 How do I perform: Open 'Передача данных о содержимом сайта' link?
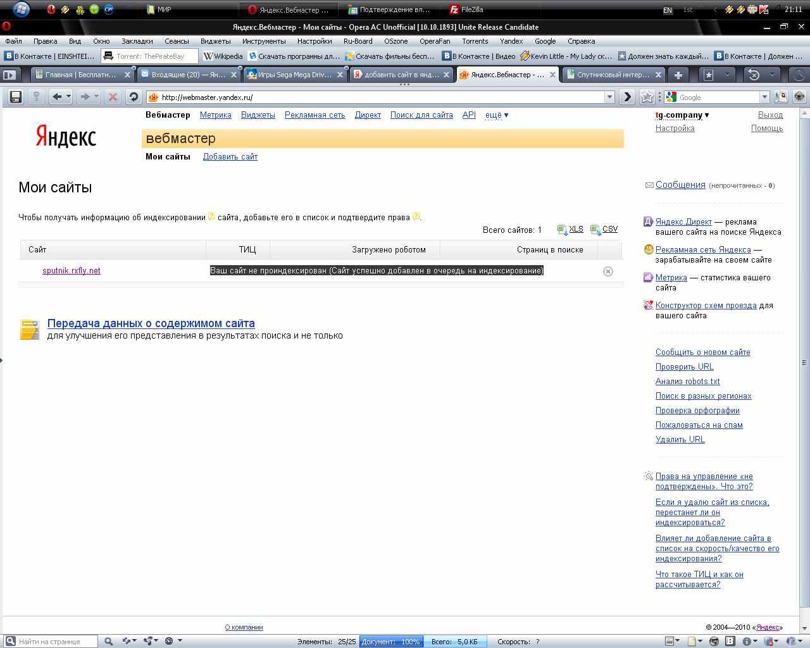(x=151, y=323)
